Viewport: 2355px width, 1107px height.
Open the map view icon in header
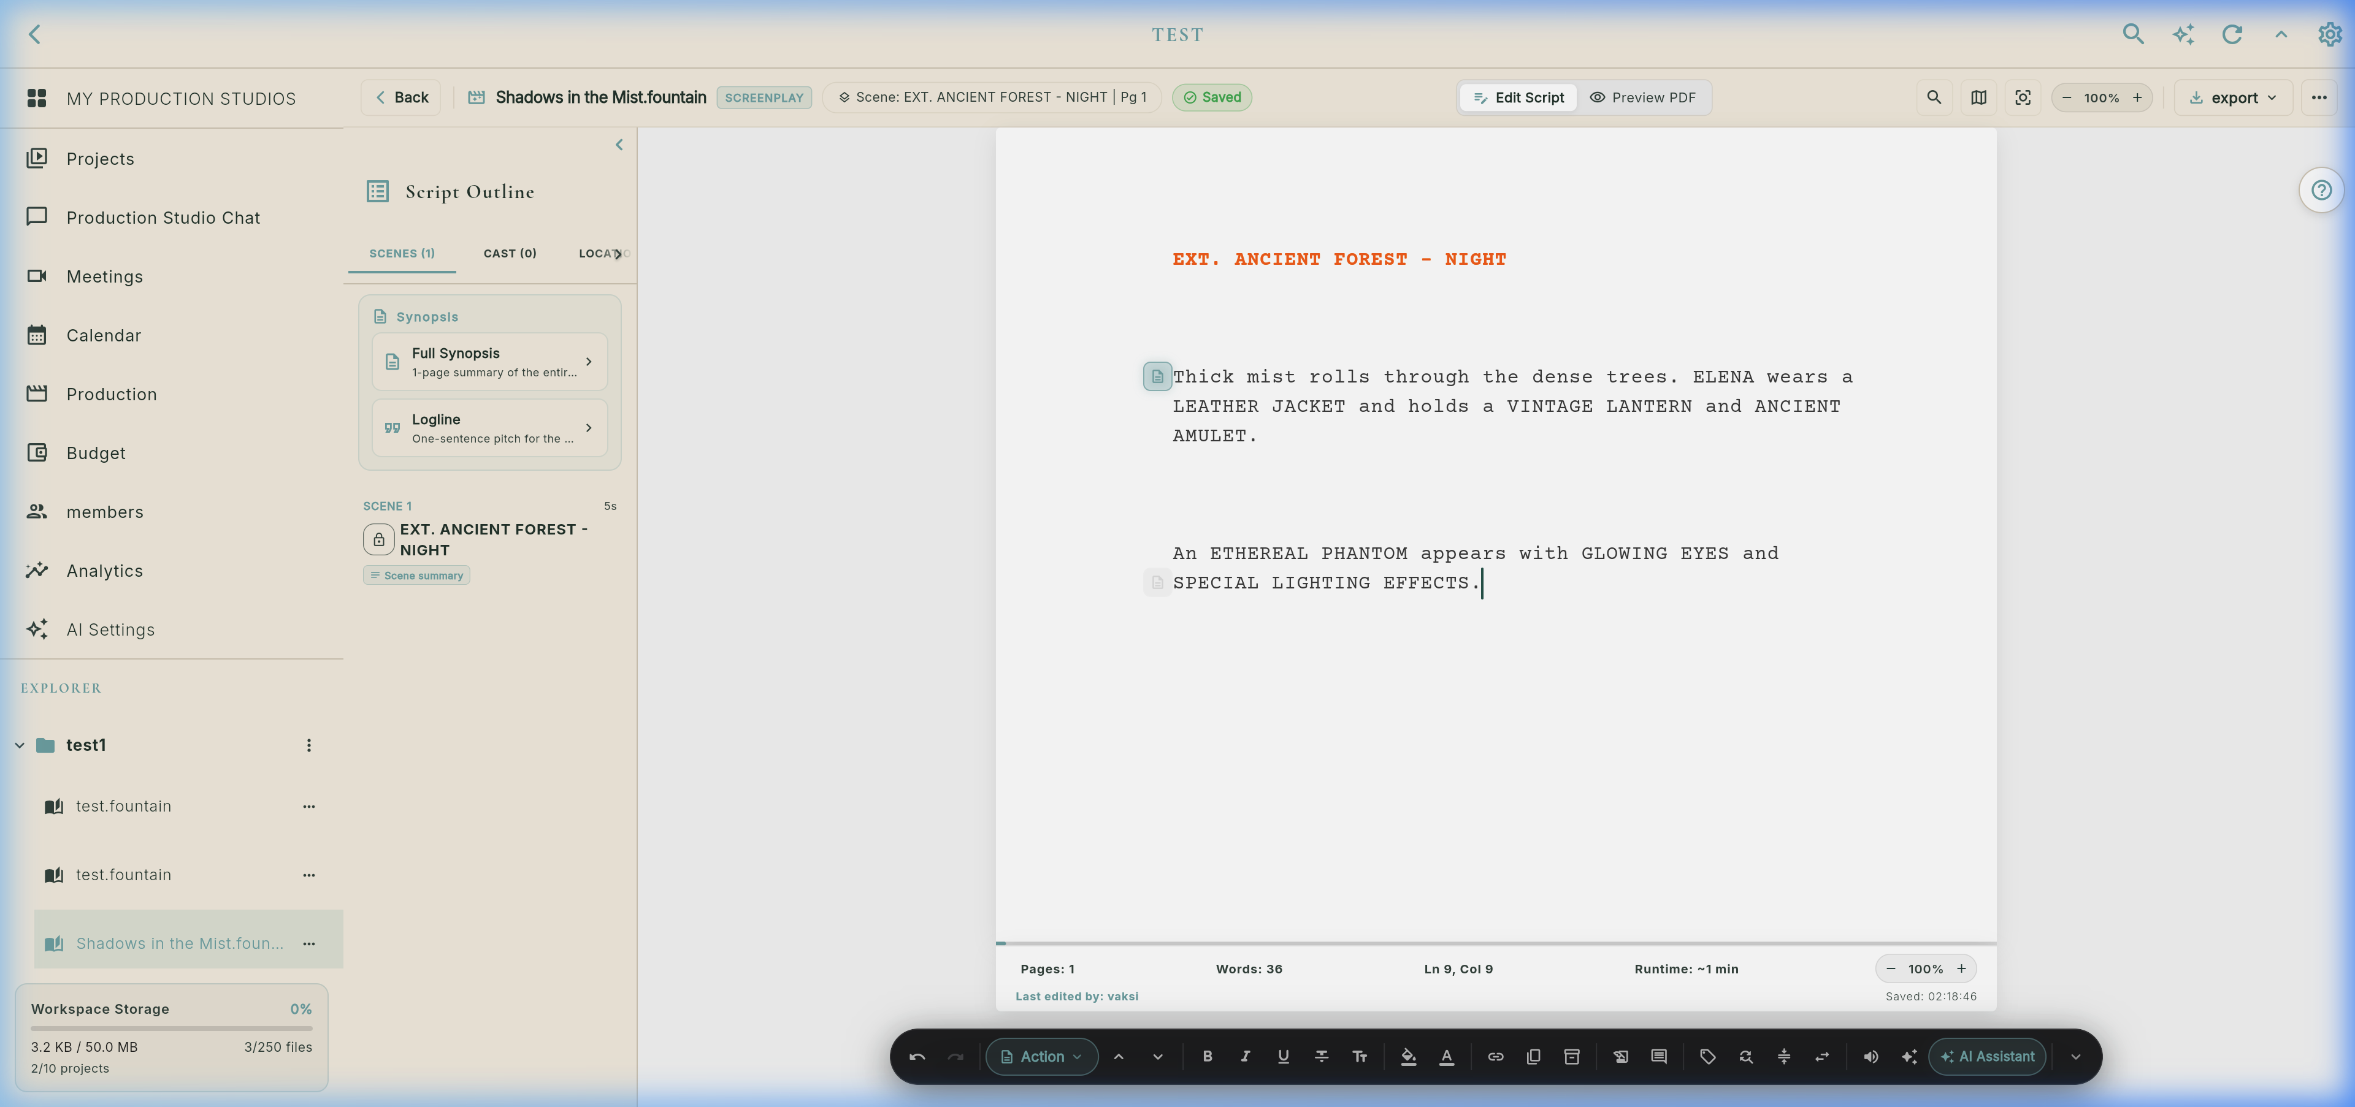tap(1978, 97)
